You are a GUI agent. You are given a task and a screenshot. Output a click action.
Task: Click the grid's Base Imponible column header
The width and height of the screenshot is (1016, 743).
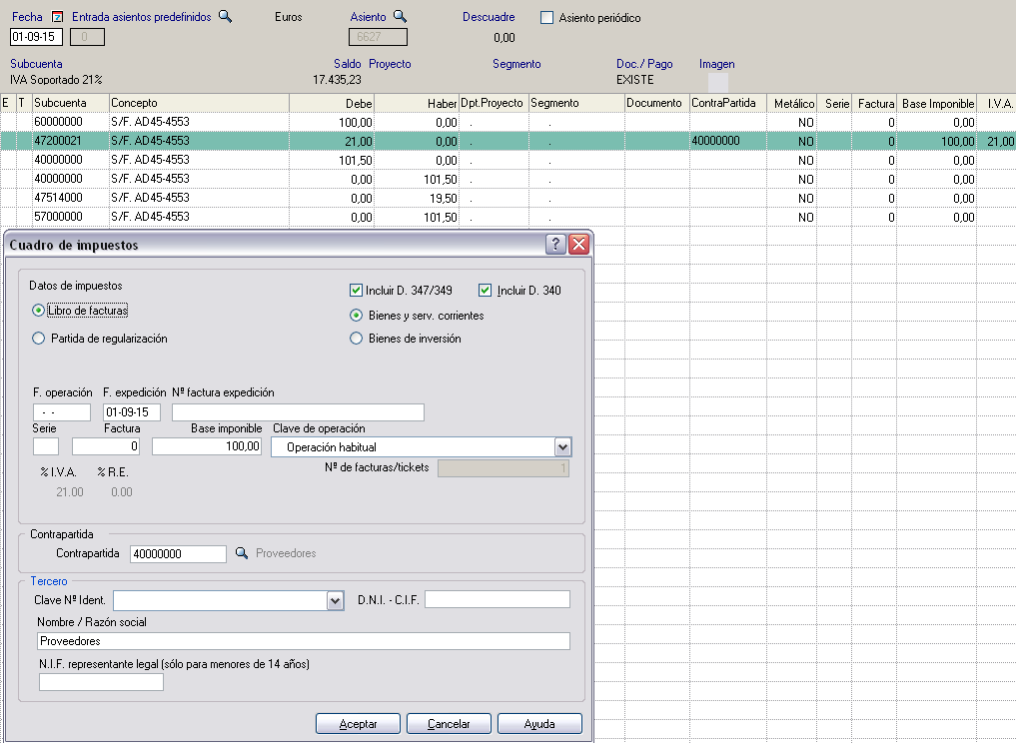pyautogui.click(x=938, y=103)
